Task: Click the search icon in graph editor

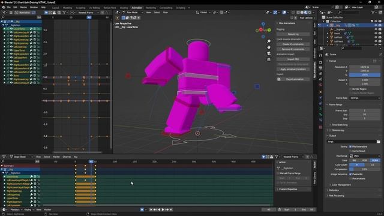Action: click(x=3, y=17)
